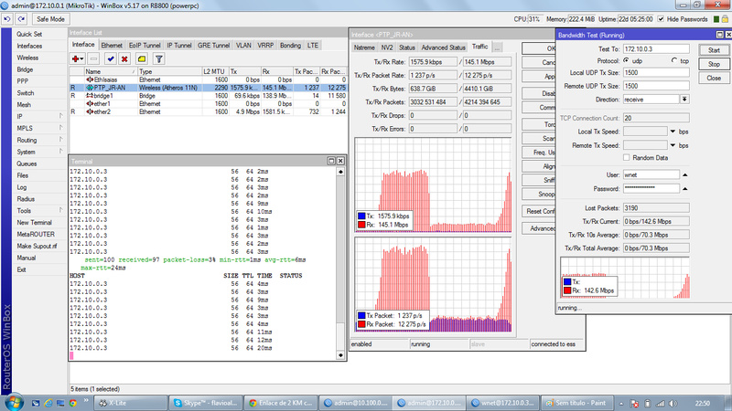Open the Windows Start button
This screenshot has height=411, width=732.
coord(13,403)
